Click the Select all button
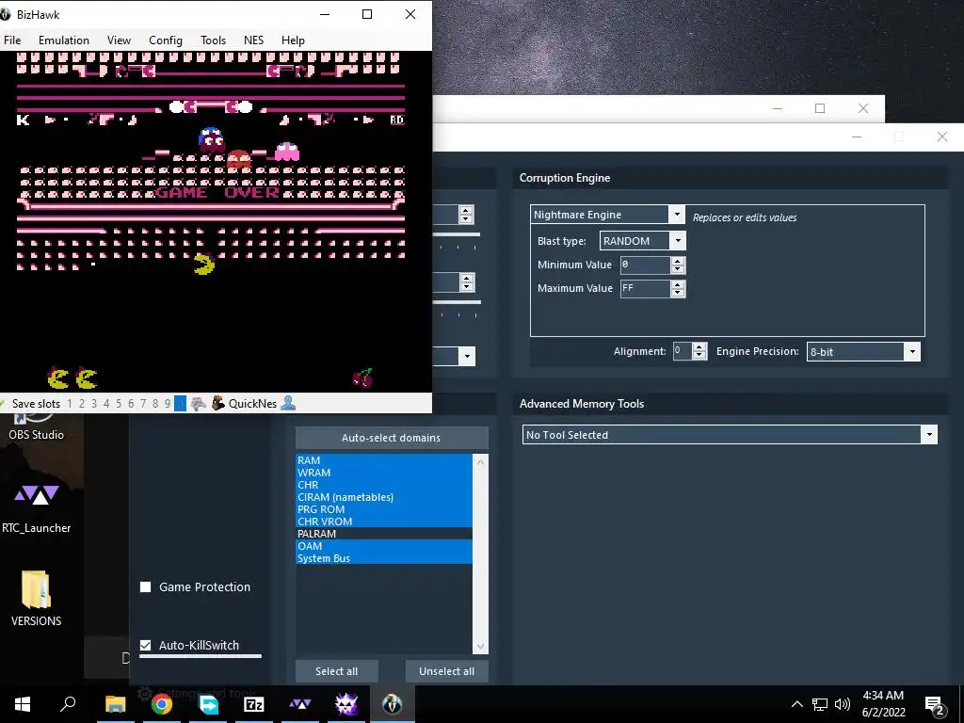The width and height of the screenshot is (964, 723). [x=336, y=671]
